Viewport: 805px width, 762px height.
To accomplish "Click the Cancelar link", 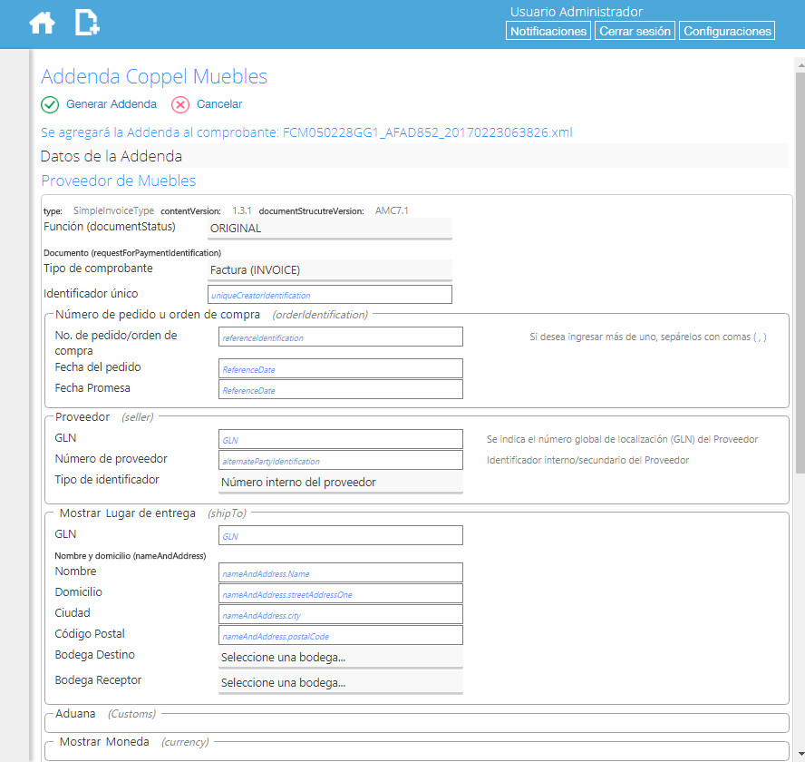I will (219, 104).
